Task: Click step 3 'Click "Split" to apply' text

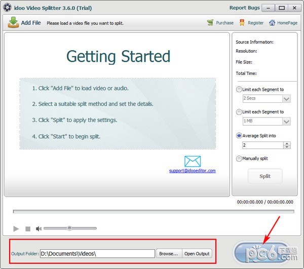Action: (x=74, y=120)
